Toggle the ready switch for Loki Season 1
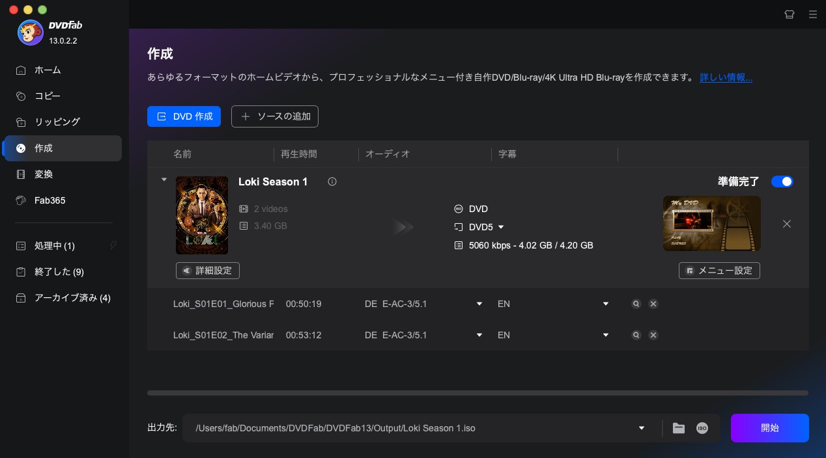This screenshot has height=458, width=826. pyautogui.click(x=782, y=182)
